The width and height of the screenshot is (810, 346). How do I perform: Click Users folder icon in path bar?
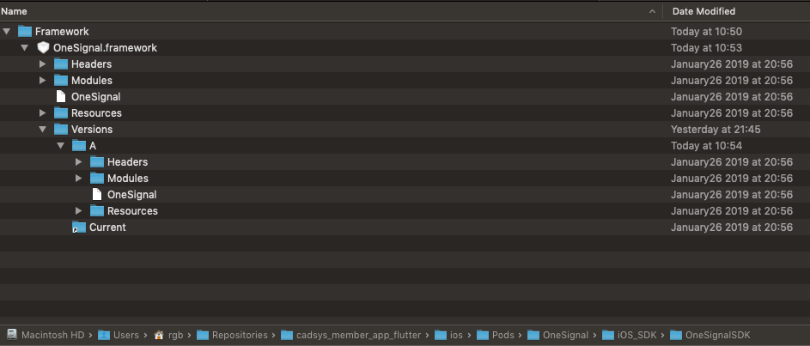click(x=104, y=335)
